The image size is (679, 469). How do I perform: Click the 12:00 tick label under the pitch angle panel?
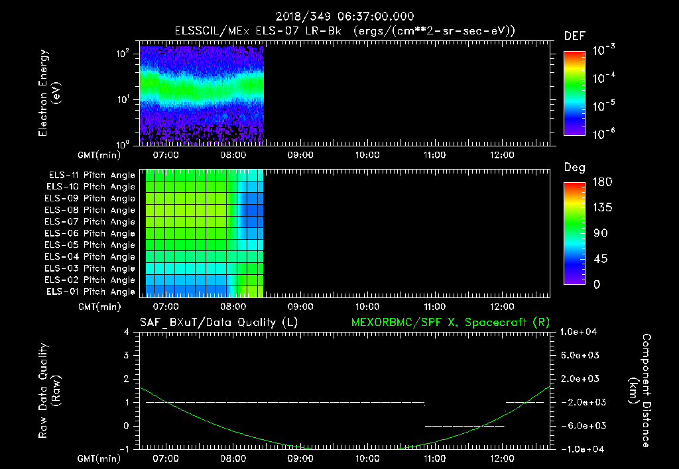tap(501, 307)
